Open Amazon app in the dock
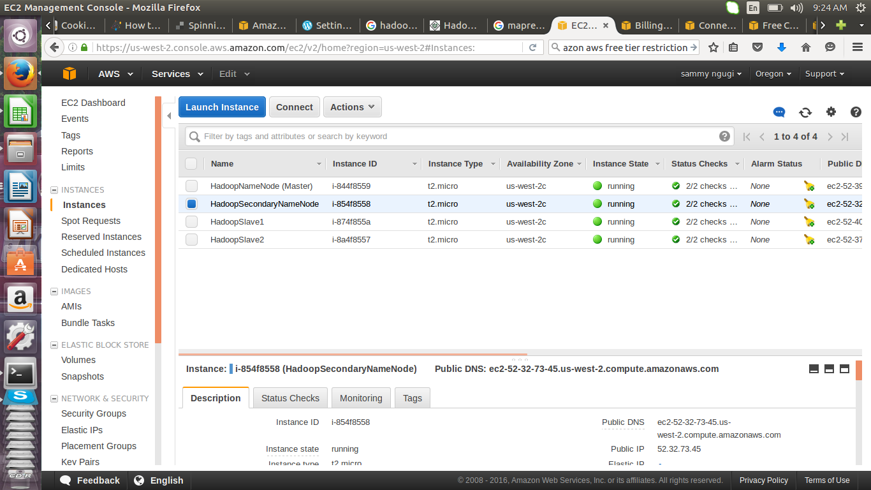The width and height of the screenshot is (871, 490). [20, 299]
